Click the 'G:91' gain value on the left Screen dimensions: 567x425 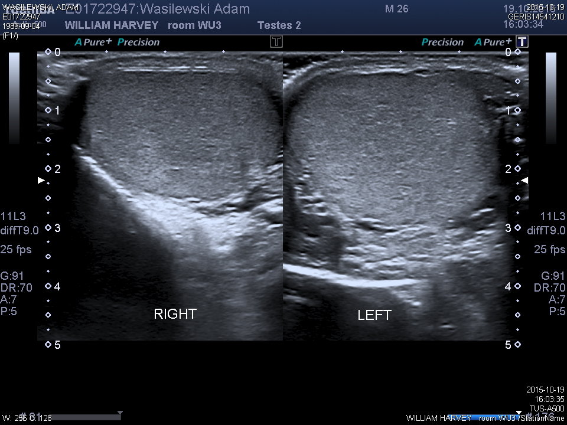pyautogui.click(x=12, y=276)
